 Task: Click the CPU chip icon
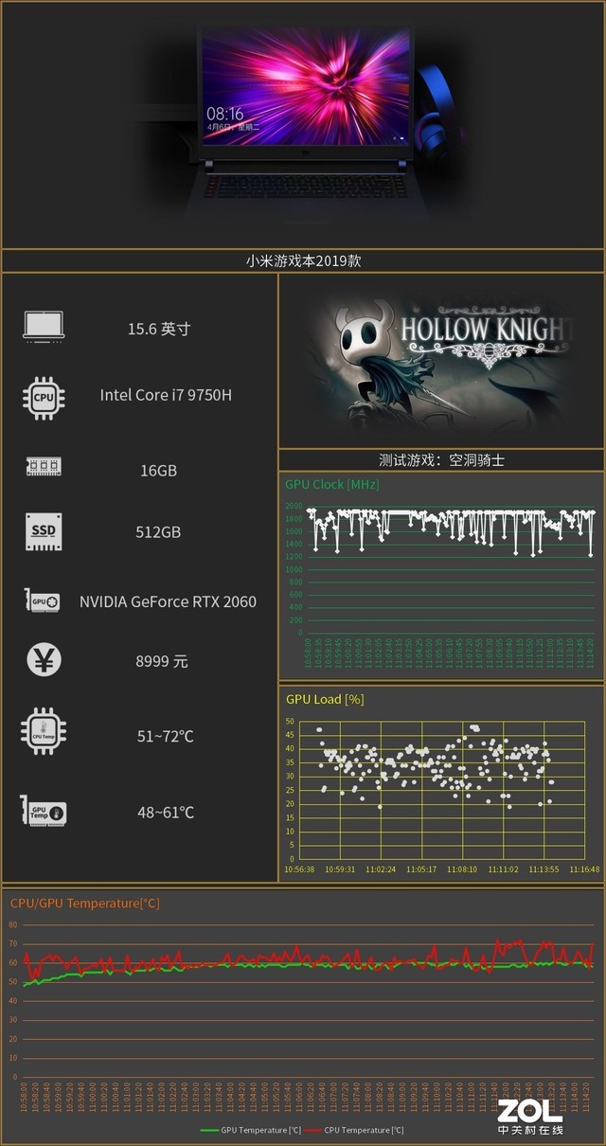44,398
